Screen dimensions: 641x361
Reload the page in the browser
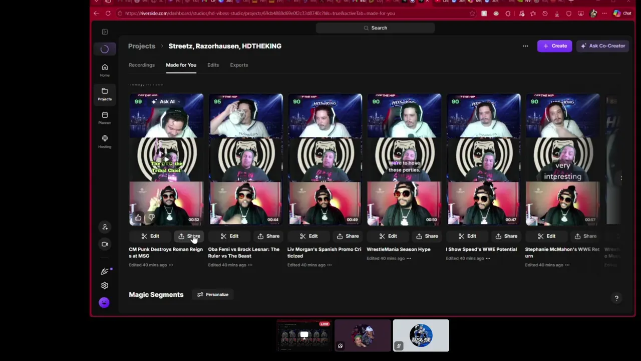(109, 14)
